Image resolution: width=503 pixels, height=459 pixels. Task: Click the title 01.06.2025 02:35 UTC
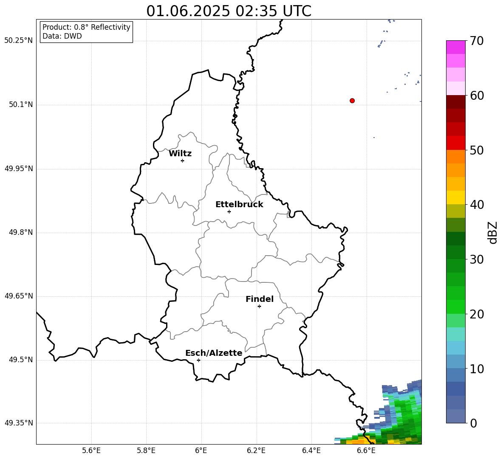pyautogui.click(x=229, y=11)
